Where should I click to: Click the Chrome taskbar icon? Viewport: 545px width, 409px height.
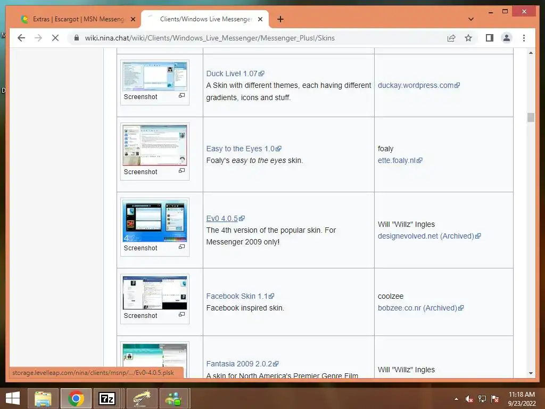click(76, 398)
